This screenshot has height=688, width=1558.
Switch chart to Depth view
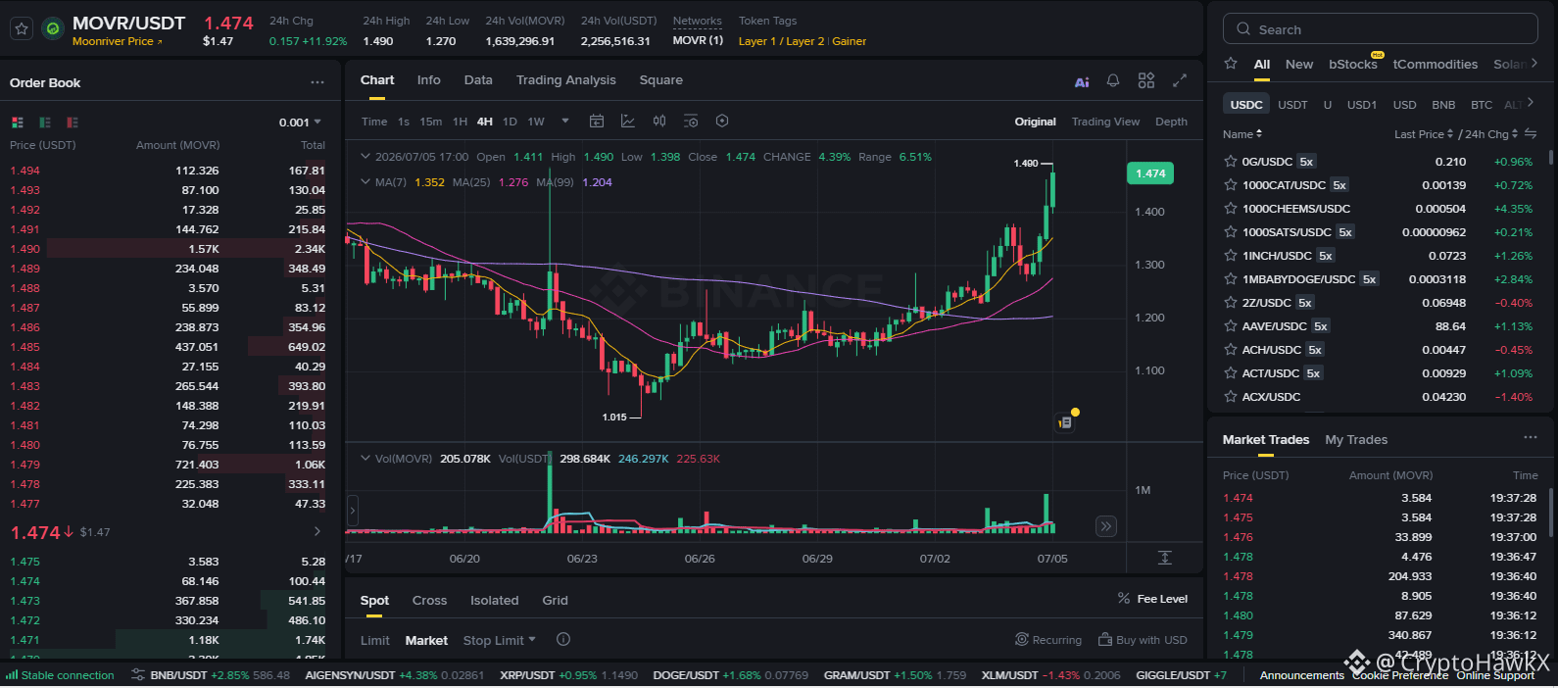(1171, 122)
